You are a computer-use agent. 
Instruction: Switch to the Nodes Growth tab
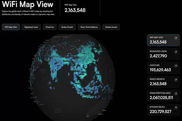coord(67,27)
